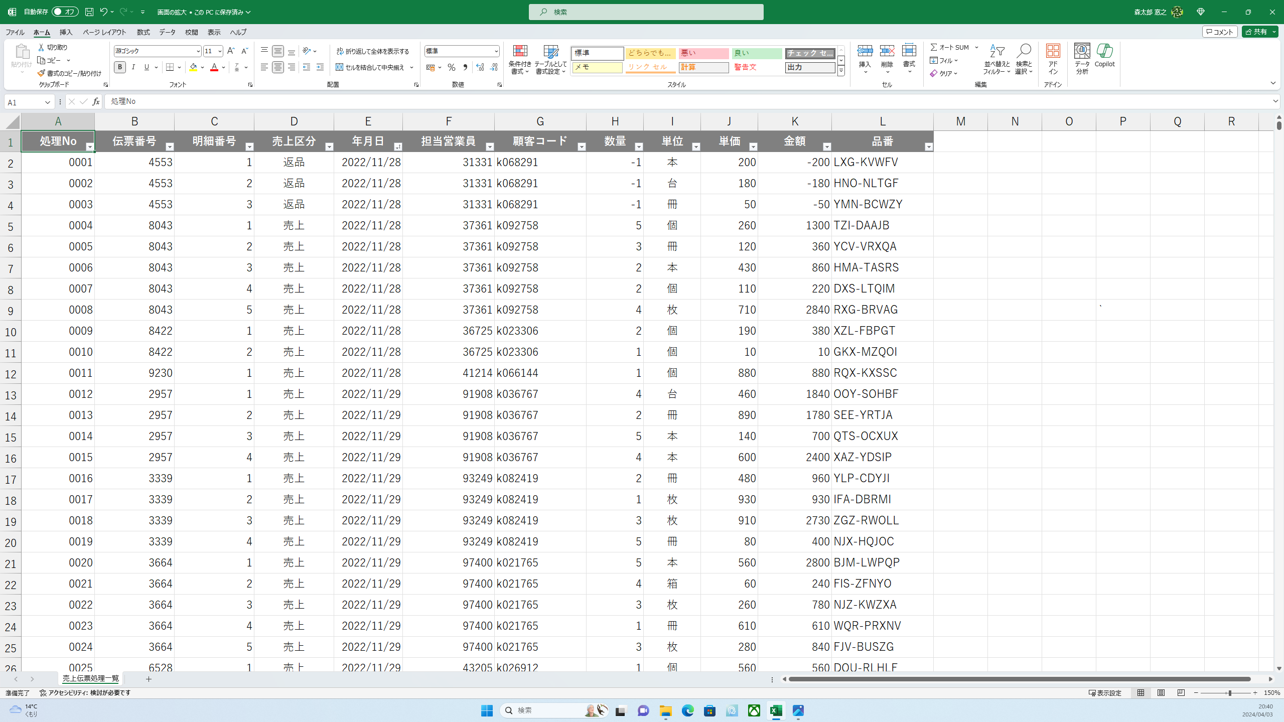Open the データ ribbon tab
The height and width of the screenshot is (722, 1284).
(x=167, y=32)
